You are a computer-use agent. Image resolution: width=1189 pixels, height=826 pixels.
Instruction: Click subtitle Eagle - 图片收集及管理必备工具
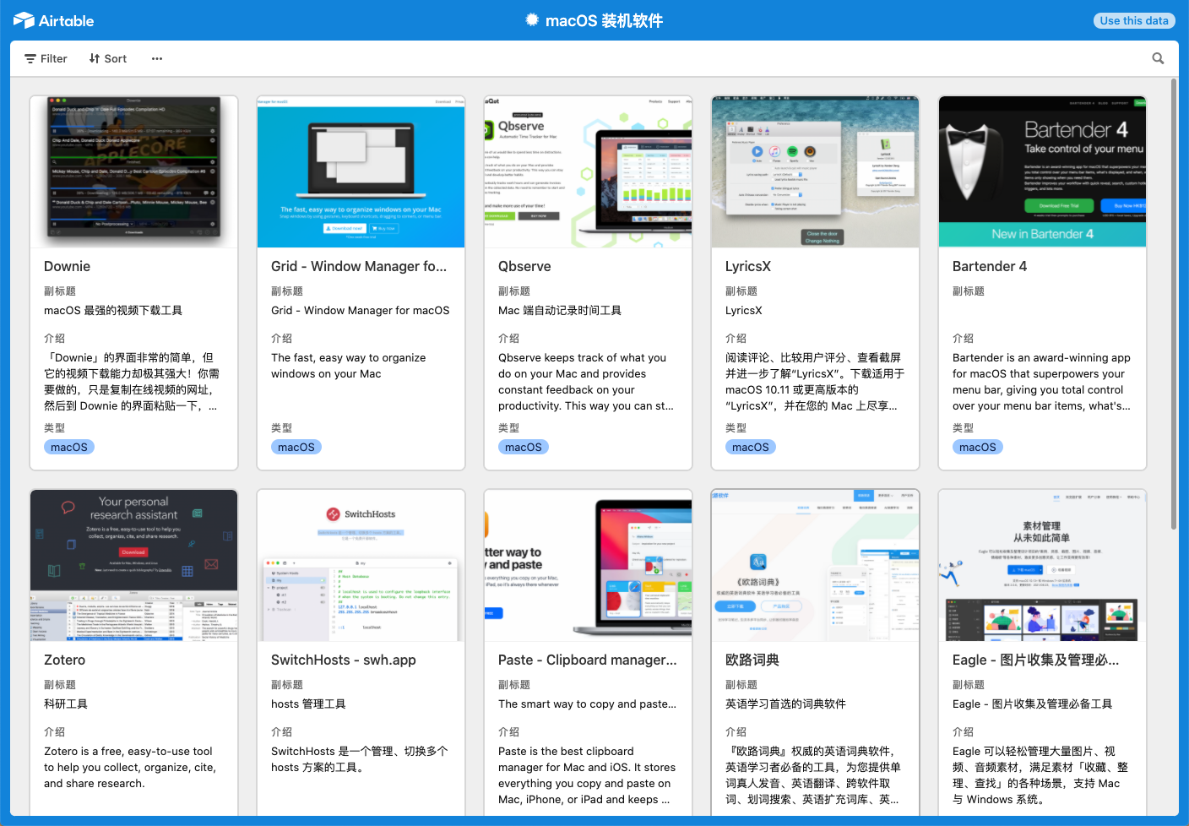tap(1032, 704)
